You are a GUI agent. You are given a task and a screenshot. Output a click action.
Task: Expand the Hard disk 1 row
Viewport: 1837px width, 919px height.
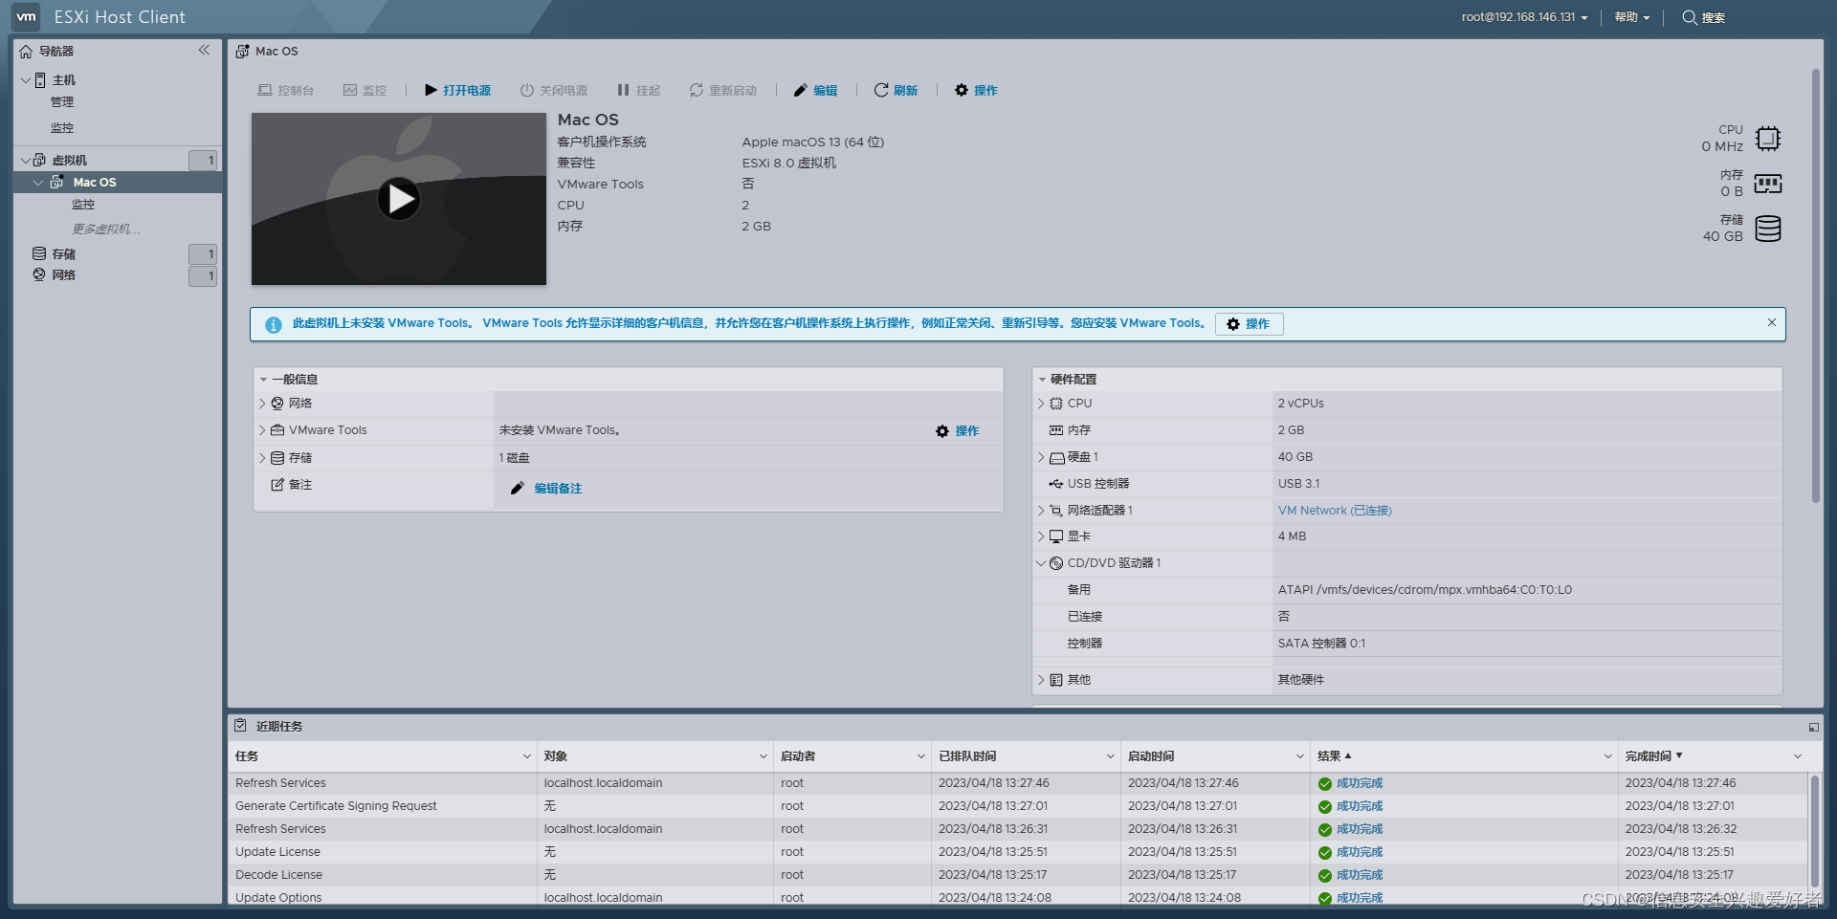tap(1041, 457)
